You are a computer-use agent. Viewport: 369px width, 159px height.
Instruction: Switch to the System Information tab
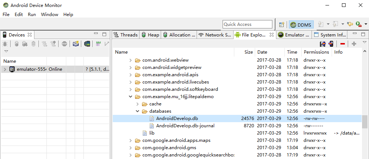coord(331,35)
